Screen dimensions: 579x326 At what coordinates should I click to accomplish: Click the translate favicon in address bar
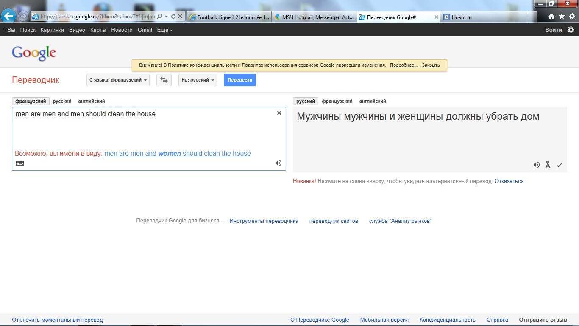(x=36, y=17)
